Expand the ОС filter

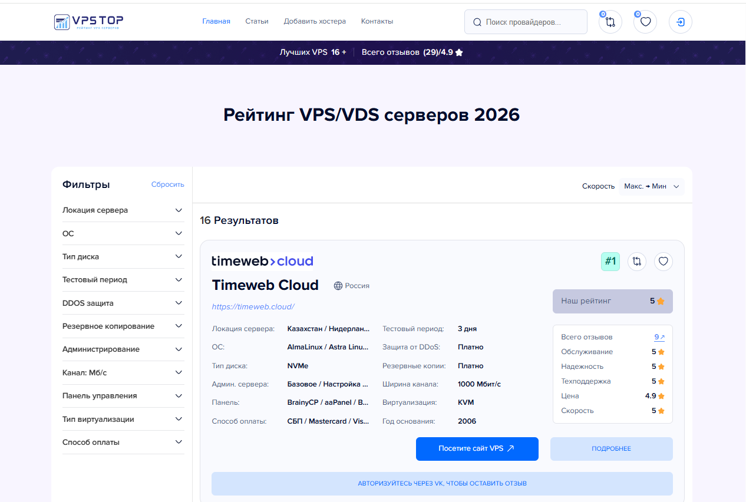point(123,233)
